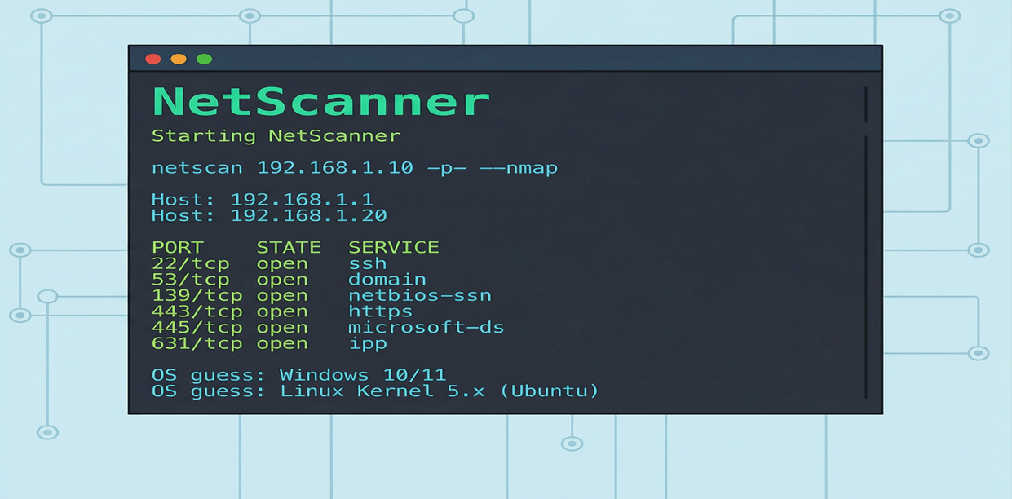Click the https service name
Image resolution: width=1012 pixels, height=499 pixels.
pos(381,312)
